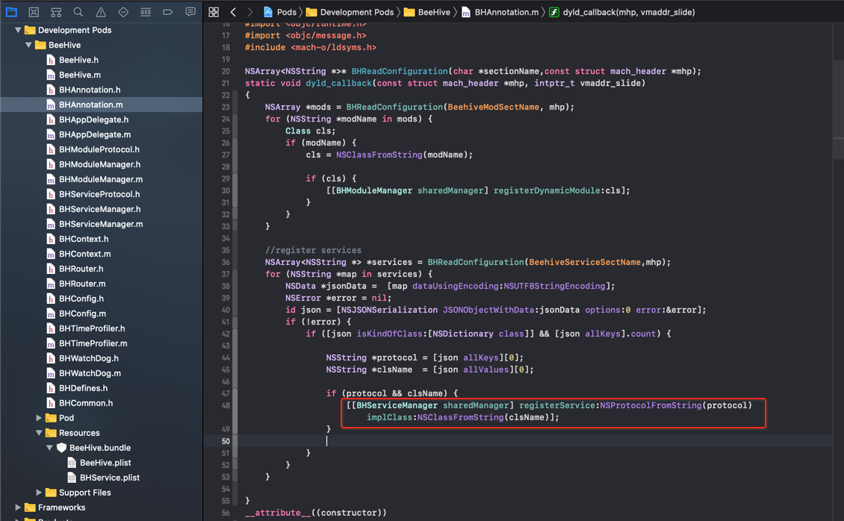Click BeeHive folder in the jump bar
844x521 pixels.
[426, 12]
